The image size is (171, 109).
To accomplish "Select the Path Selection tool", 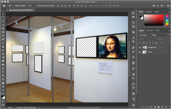I will pyautogui.click(x=3, y=76).
